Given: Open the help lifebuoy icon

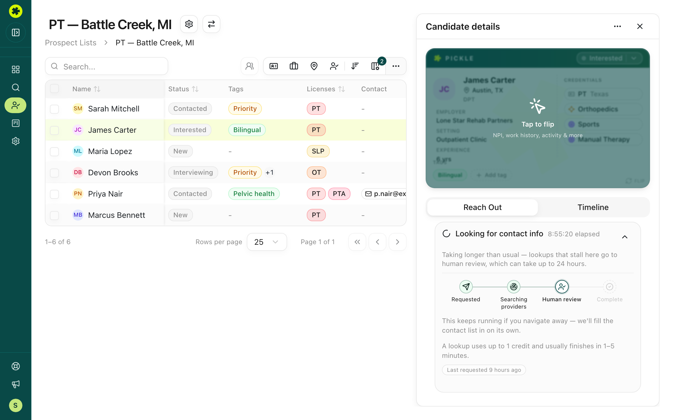Looking at the screenshot, I should tap(16, 366).
